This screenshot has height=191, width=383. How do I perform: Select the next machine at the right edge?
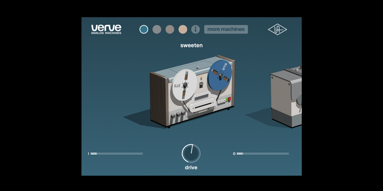point(286,96)
